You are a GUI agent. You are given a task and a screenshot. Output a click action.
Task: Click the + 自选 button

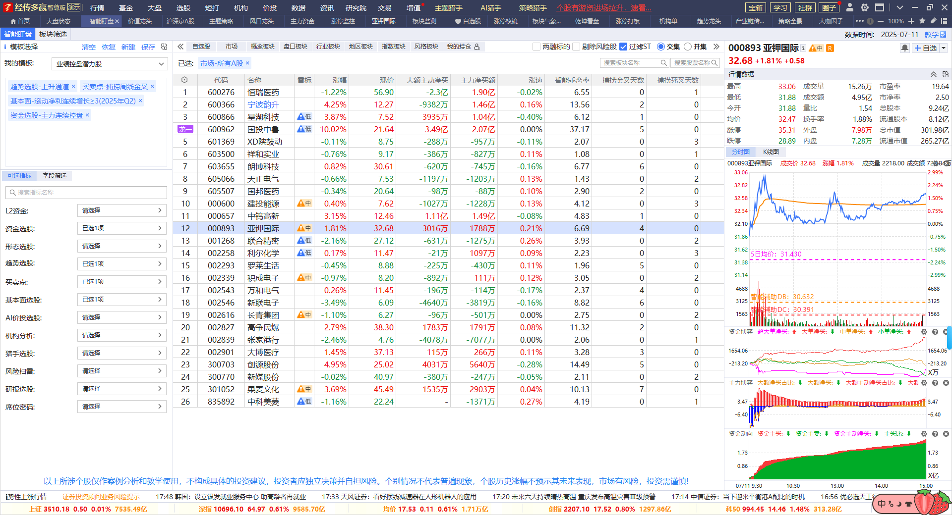(926, 48)
